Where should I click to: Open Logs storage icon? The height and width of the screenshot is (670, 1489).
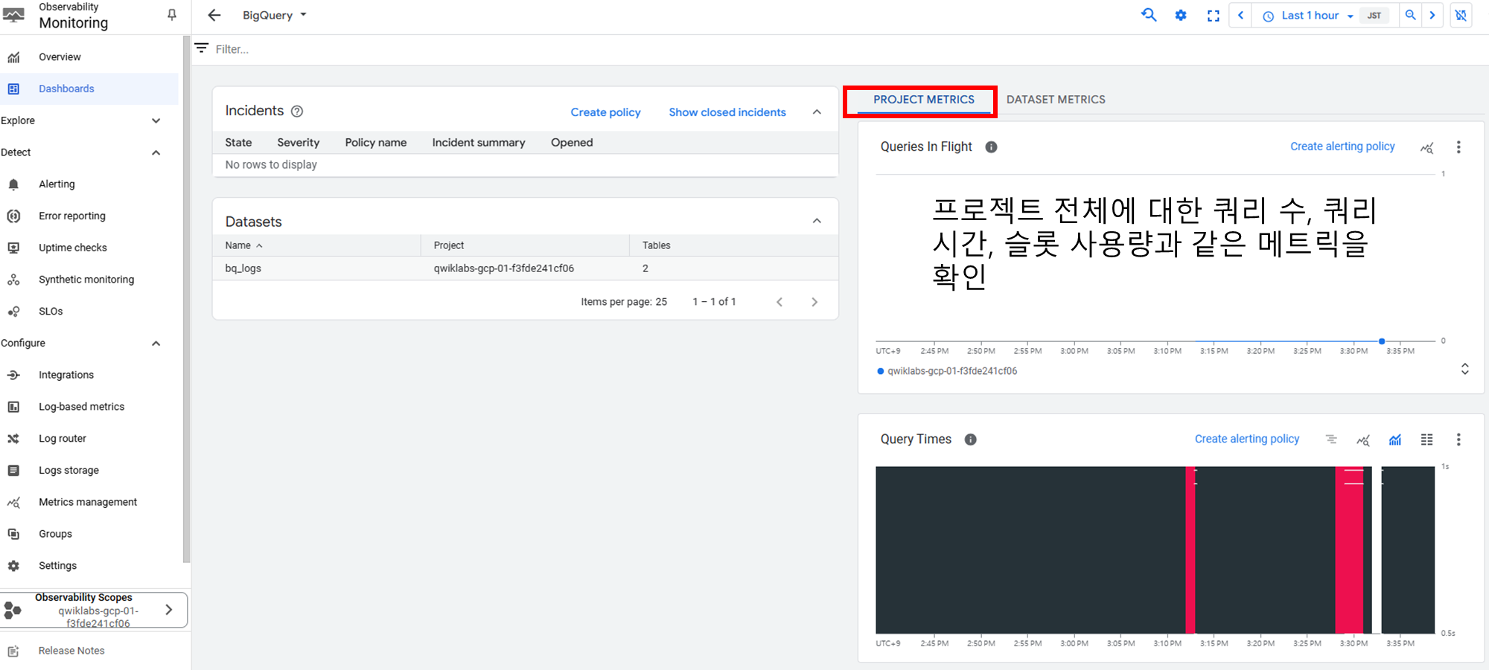click(13, 470)
